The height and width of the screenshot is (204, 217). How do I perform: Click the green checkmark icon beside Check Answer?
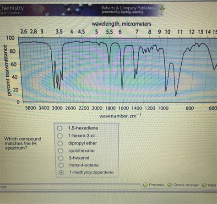point(169,185)
